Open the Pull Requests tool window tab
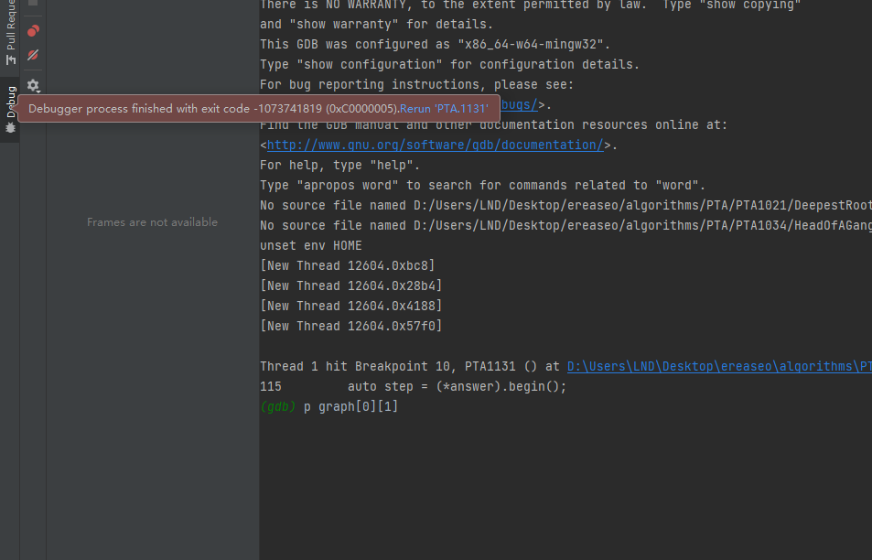The image size is (872, 560). pos(10,32)
